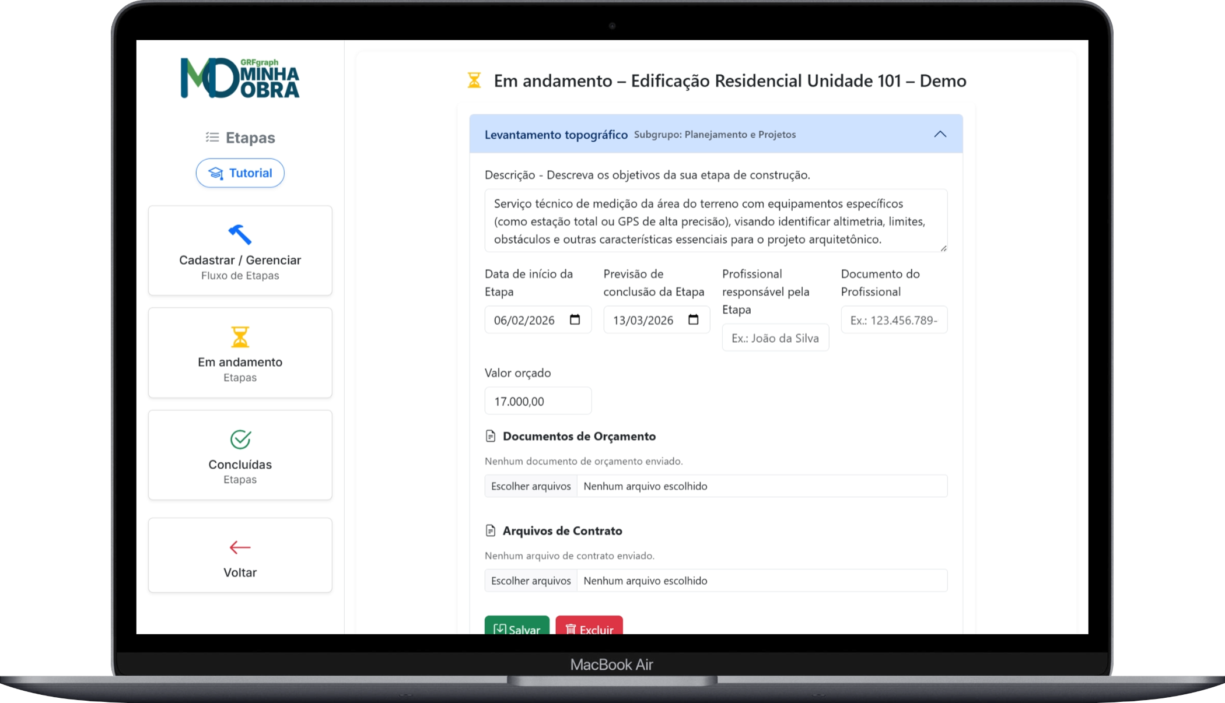
Task: Click the hourglass icon in Em andamento card
Action: 240,337
